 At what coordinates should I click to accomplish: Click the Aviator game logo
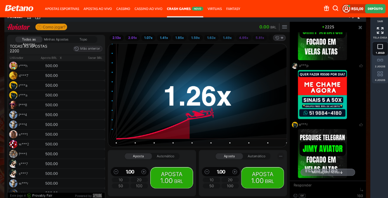tap(19, 27)
